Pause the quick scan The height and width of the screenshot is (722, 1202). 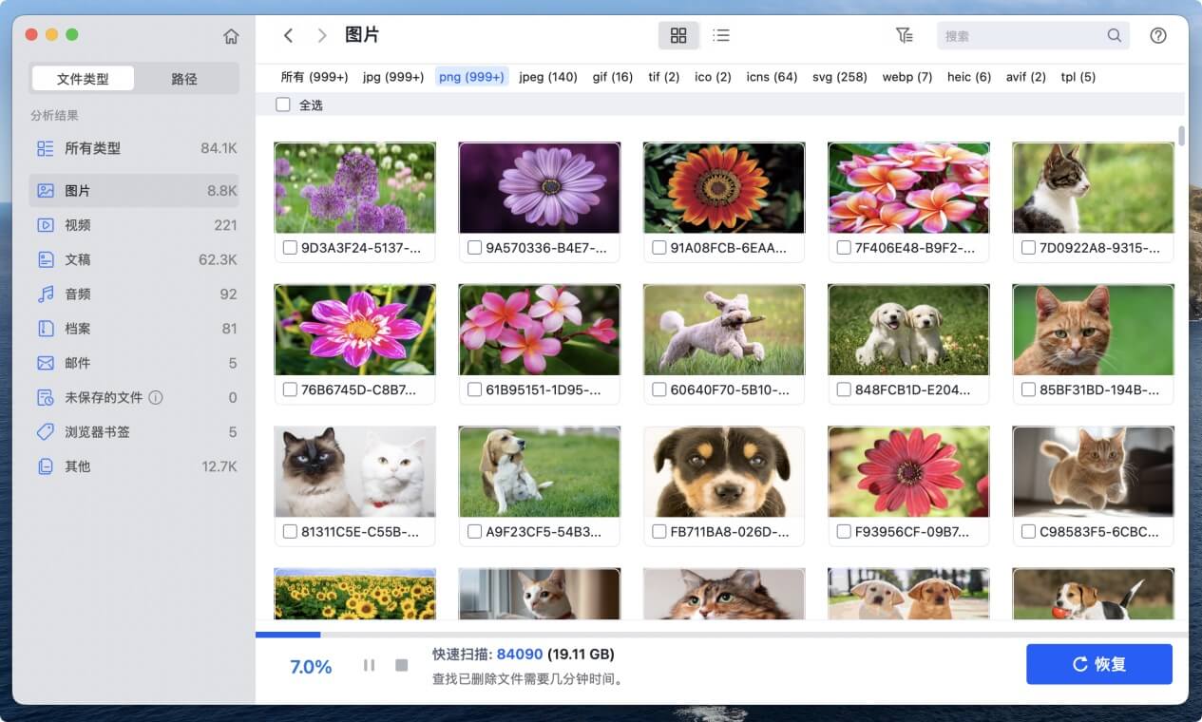pos(369,665)
